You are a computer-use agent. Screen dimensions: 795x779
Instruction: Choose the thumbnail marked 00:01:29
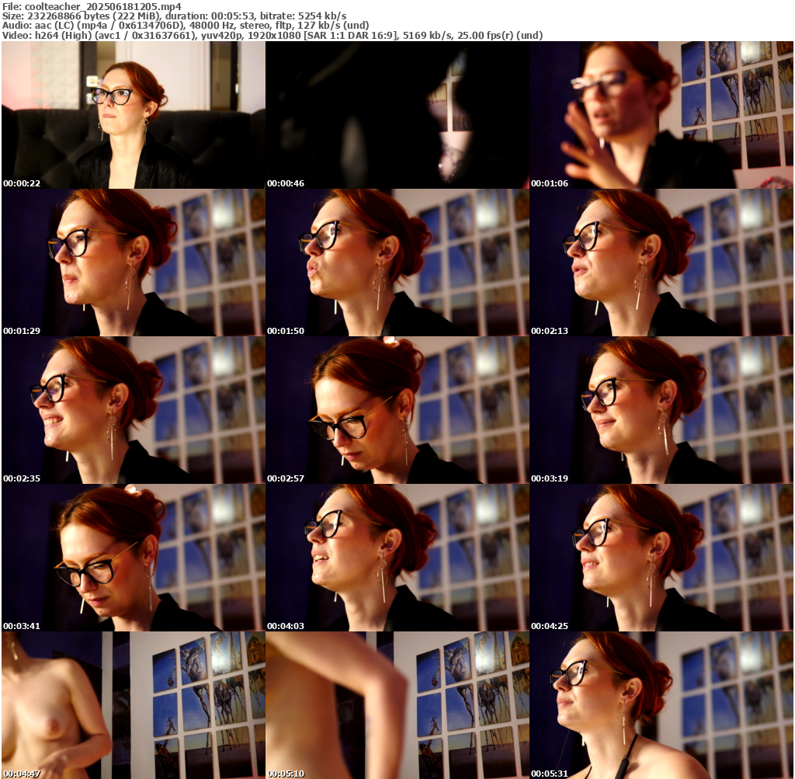tap(133, 263)
